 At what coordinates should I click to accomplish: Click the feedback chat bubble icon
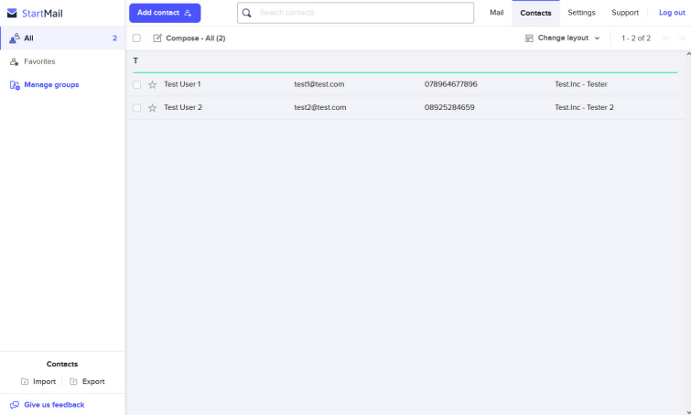point(15,405)
